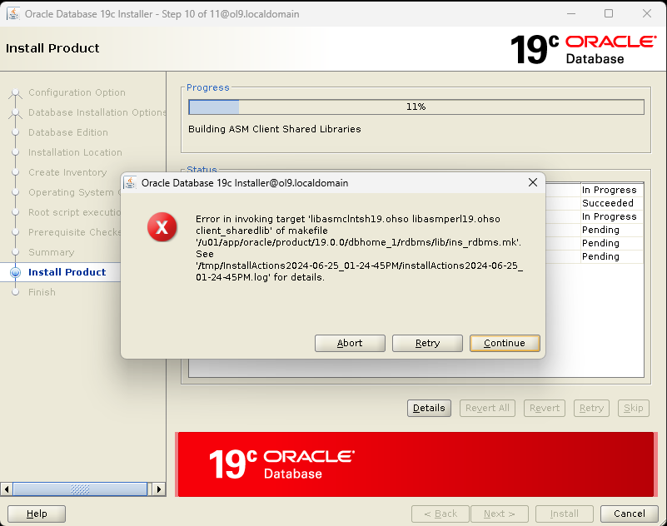The width and height of the screenshot is (667, 526).
Task: Click Continue in the error dialog
Action: [x=505, y=343]
